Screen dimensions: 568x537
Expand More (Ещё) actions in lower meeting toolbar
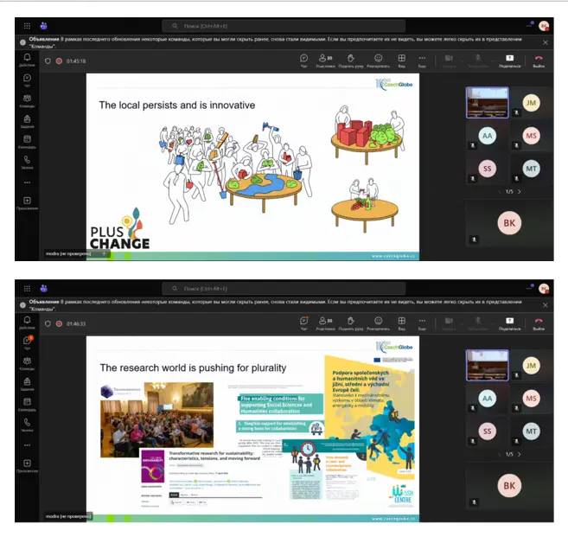click(422, 322)
